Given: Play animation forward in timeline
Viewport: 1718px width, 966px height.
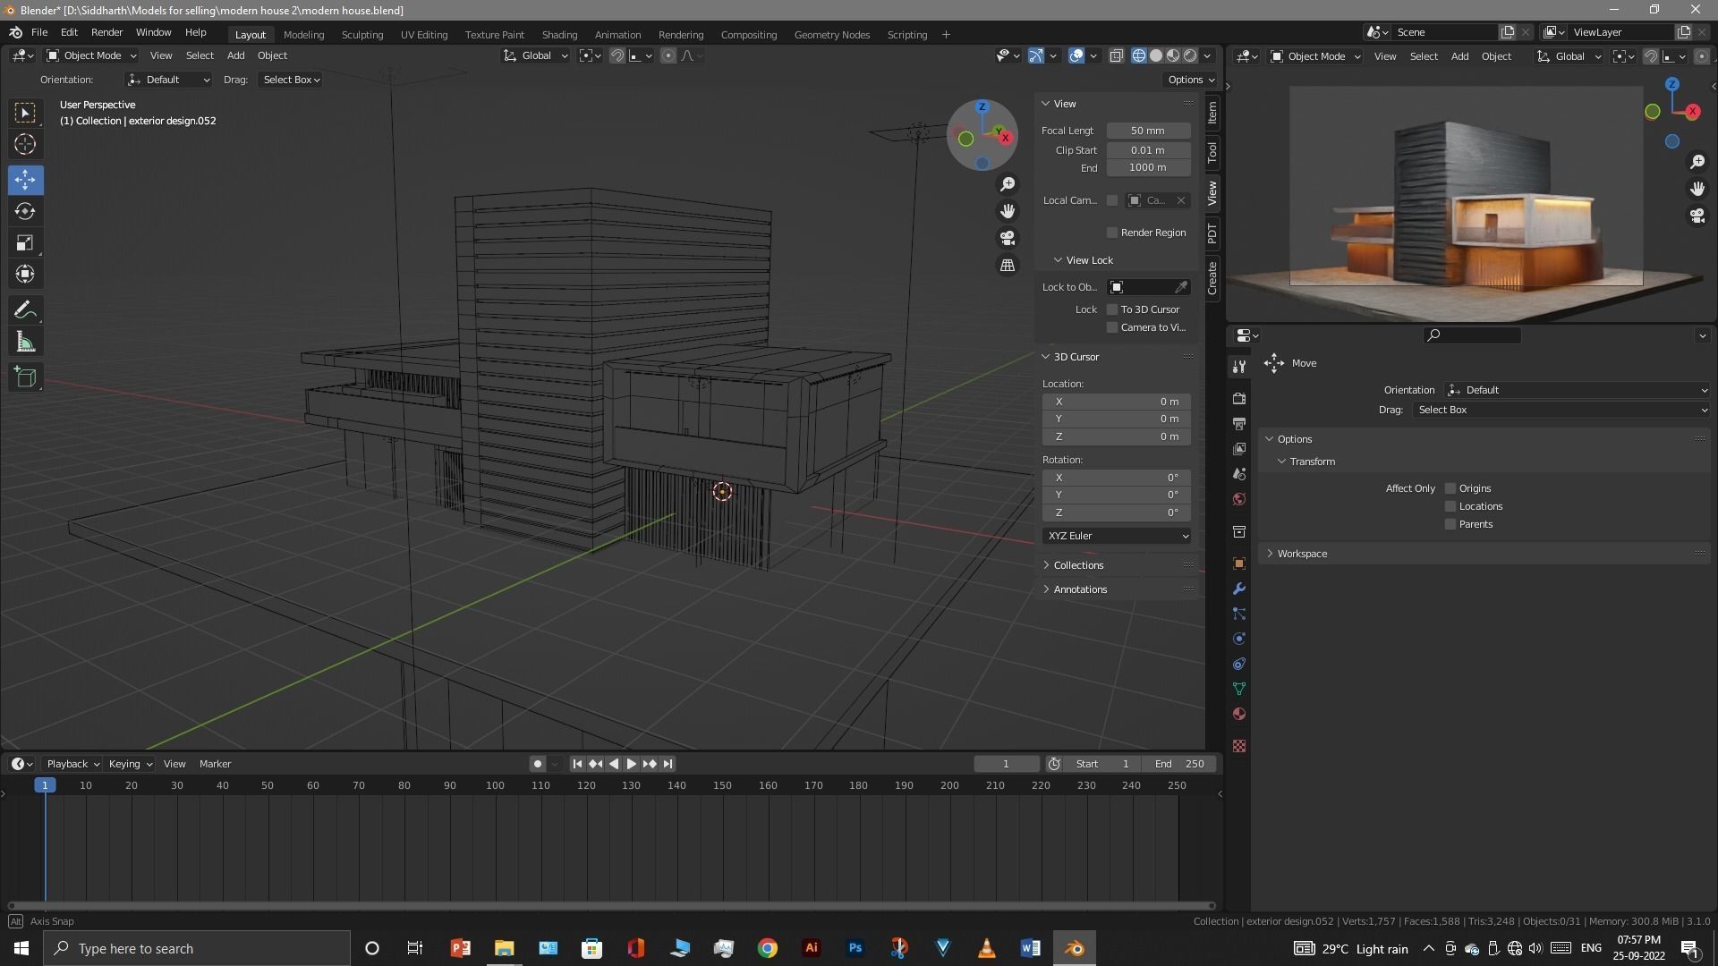Looking at the screenshot, I should click(x=632, y=764).
